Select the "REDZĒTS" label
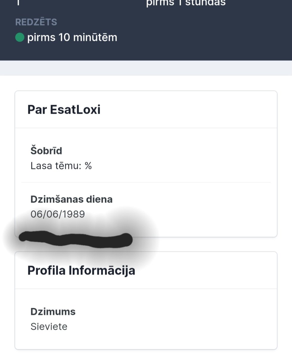The height and width of the screenshot is (358, 292). point(36,22)
